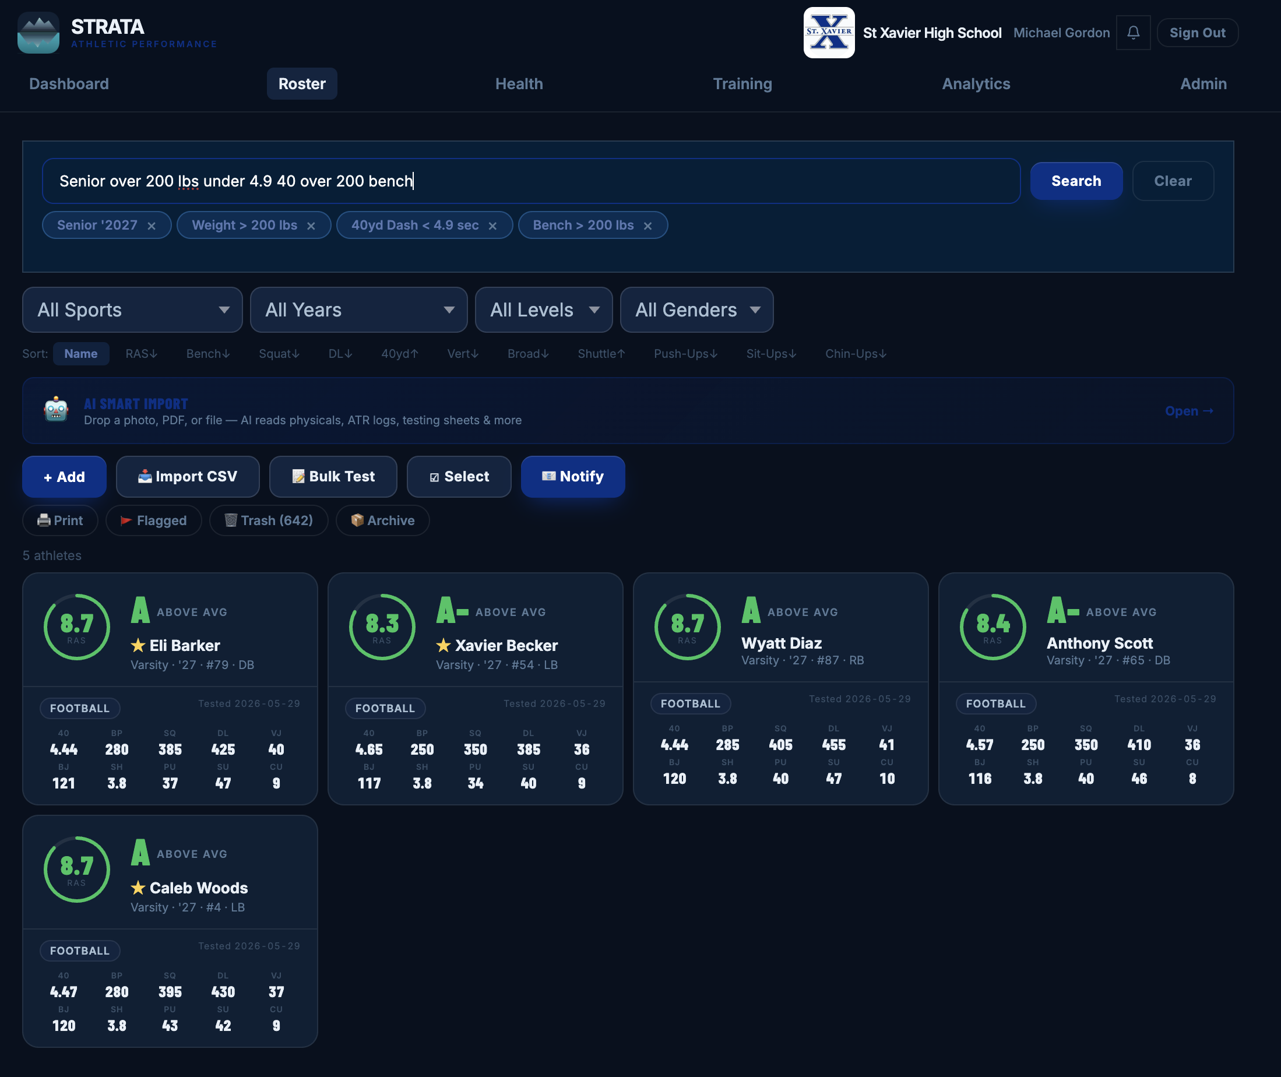This screenshot has width=1281, height=1077.
Task: Remove the Senior '2027 filter chip
Action: tap(152, 226)
